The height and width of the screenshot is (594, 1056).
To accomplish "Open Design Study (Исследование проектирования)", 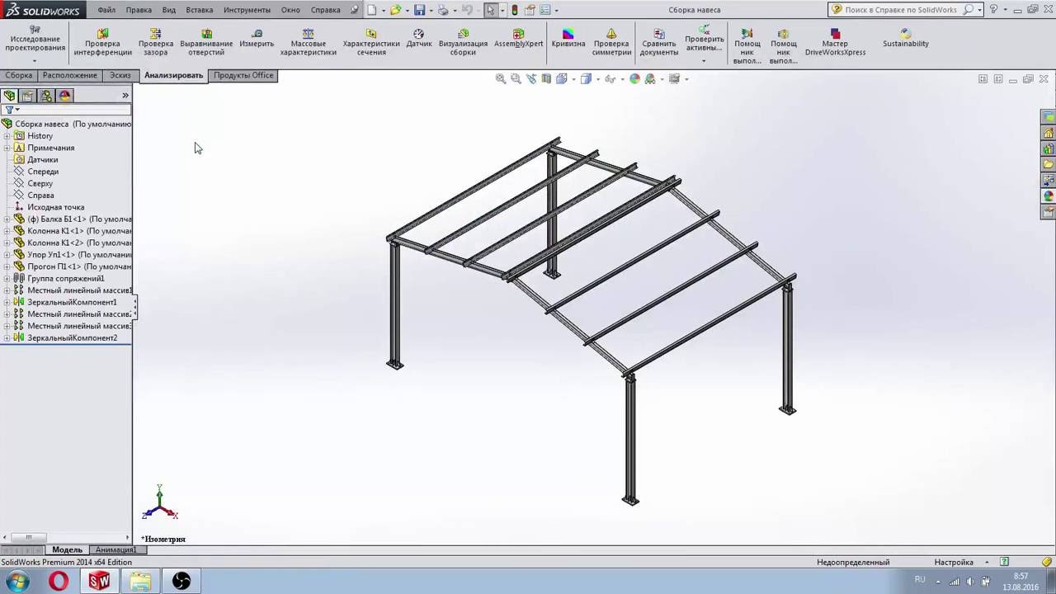I will point(35,39).
